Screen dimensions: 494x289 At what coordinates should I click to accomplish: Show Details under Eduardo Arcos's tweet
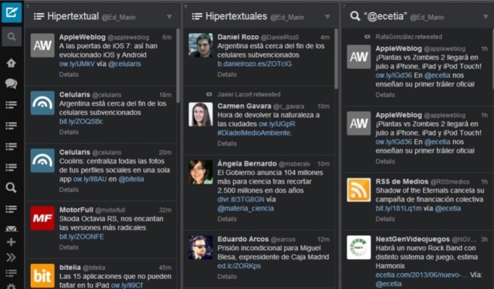point(227,277)
